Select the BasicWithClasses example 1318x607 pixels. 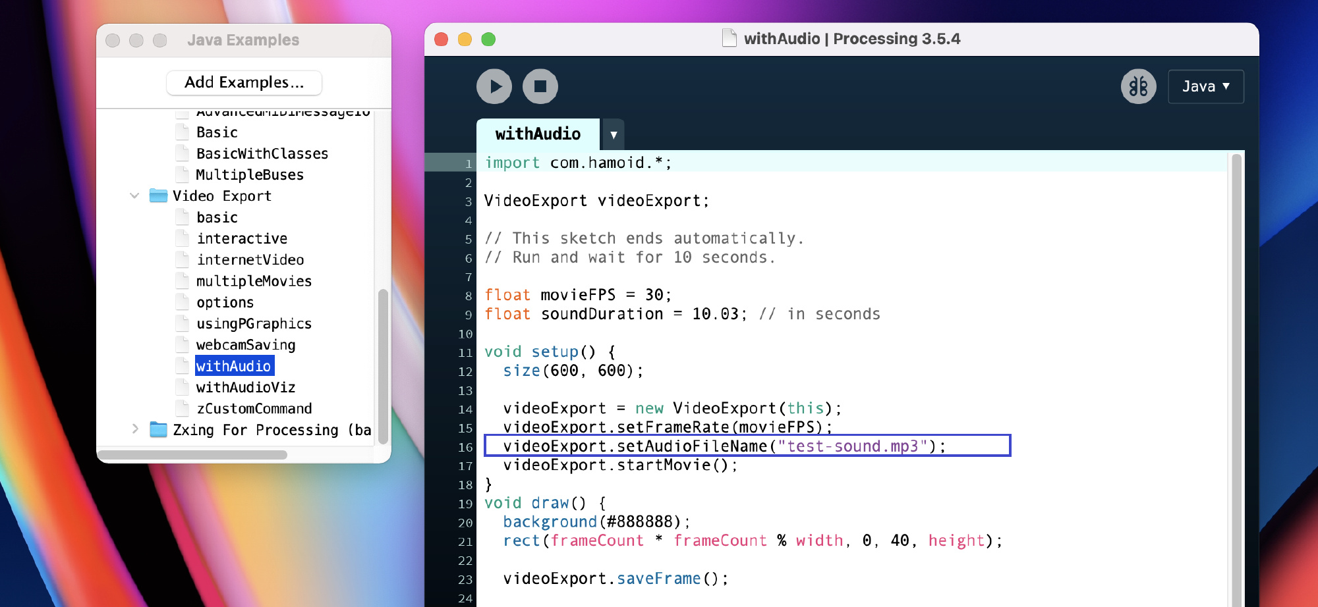tap(262, 153)
